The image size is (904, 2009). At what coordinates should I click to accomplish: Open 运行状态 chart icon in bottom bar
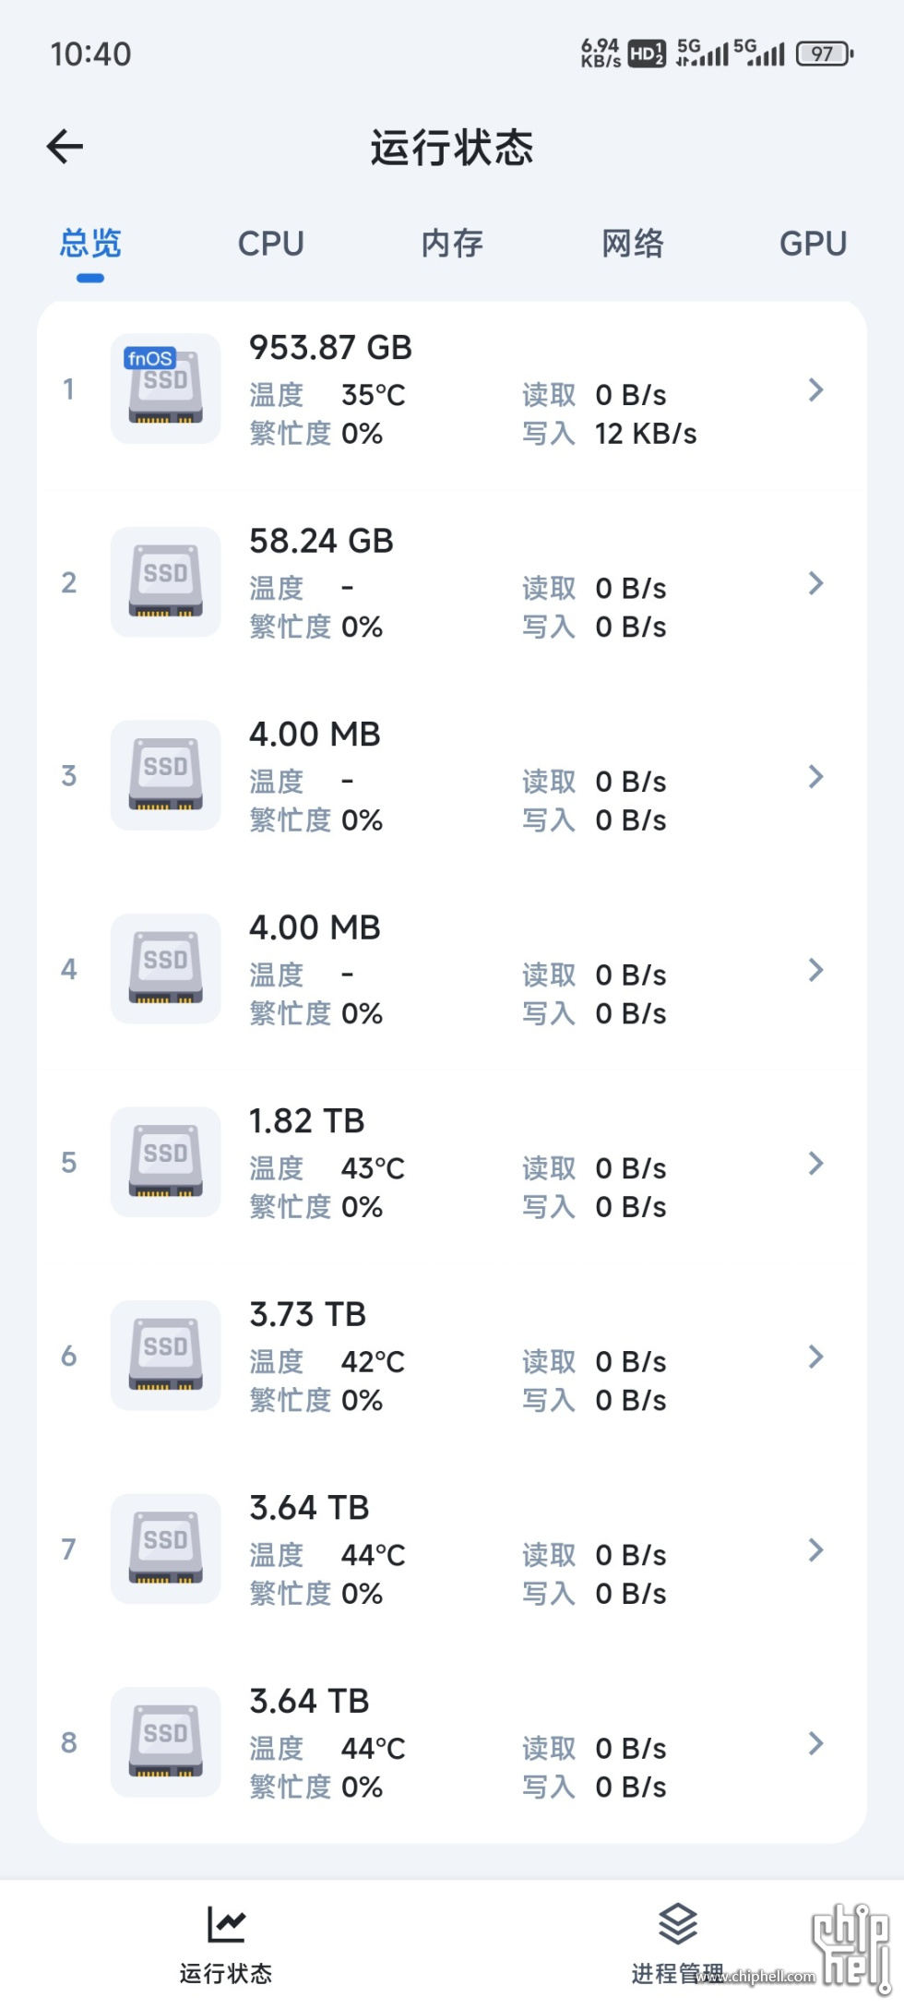coord(226,1924)
